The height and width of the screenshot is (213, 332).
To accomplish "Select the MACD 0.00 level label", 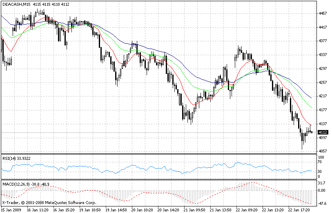I will tap(322, 191).
